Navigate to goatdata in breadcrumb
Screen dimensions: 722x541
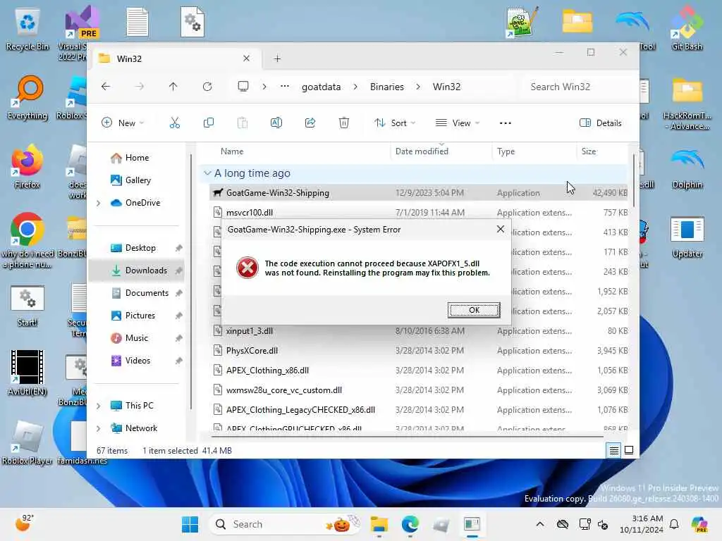321,87
